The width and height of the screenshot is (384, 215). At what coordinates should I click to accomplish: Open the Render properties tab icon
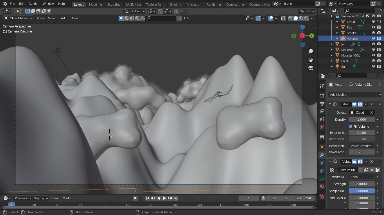pos(322,96)
